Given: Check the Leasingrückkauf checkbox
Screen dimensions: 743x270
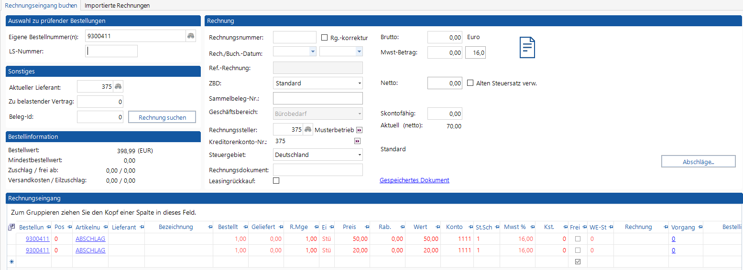Looking at the screenshot, I should click(276, 181).
